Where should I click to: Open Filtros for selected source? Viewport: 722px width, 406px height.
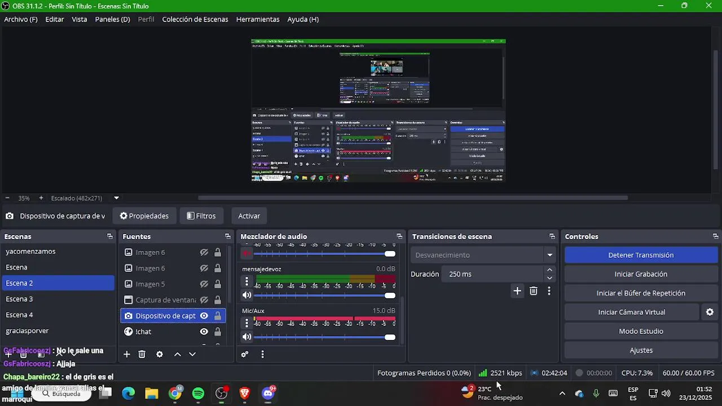(201, 216)
